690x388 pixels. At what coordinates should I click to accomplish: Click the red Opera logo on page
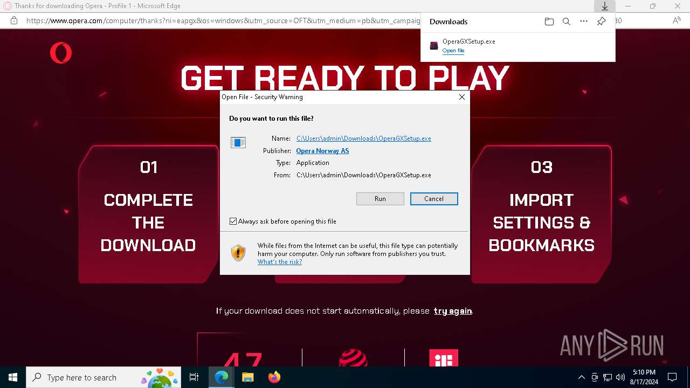coord(61,53)
